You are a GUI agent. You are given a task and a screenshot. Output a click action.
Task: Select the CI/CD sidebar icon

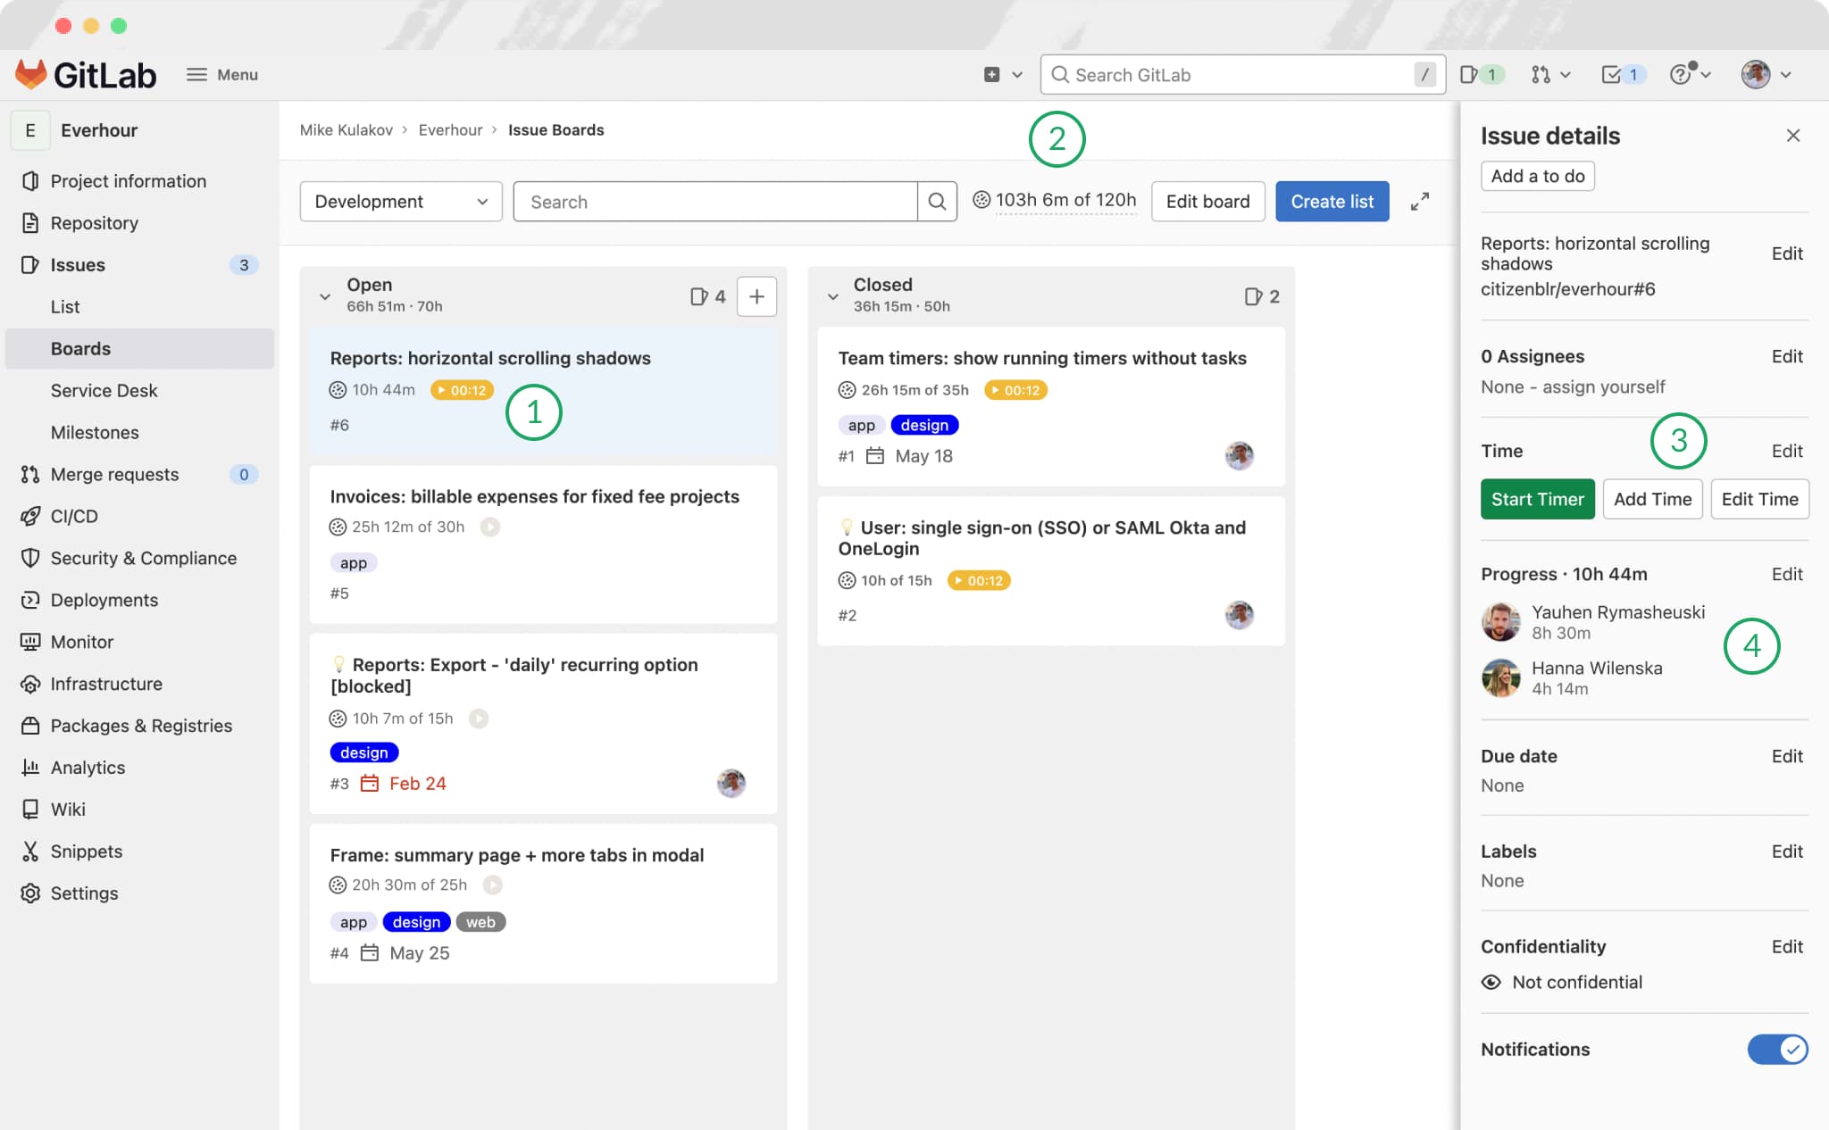tap(31, 516)
